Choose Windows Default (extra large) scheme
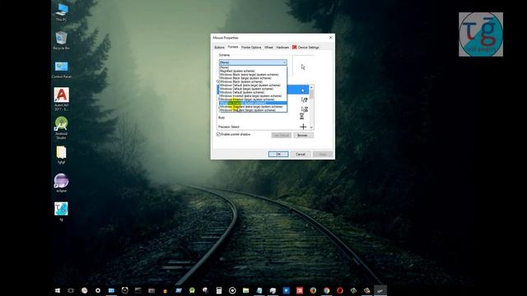527x296 pixels. coord(253,86)
